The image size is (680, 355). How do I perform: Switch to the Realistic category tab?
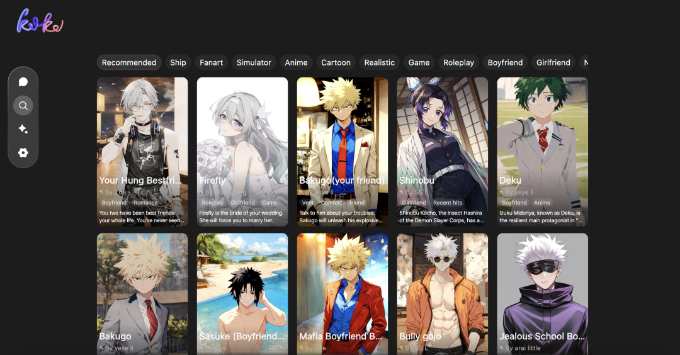[x=380, y=62]
